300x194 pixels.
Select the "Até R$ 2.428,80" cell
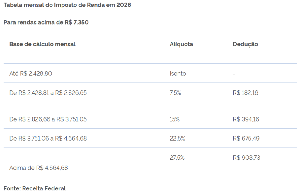coord(31,74)
